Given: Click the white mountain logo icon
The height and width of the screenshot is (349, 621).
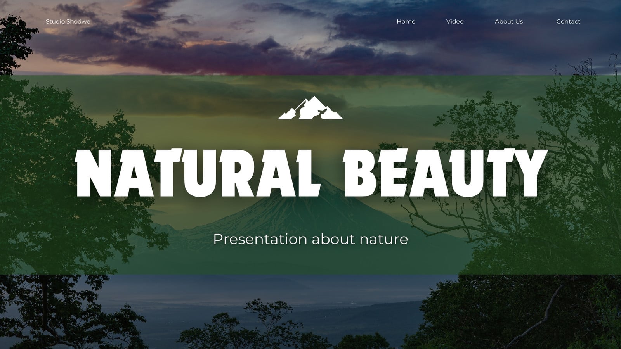Looking at the screenshot, I should 310,107.
